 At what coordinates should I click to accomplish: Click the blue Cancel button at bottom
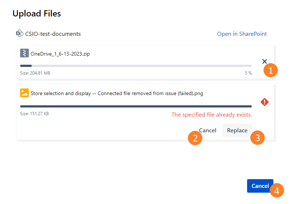point(260,186)
